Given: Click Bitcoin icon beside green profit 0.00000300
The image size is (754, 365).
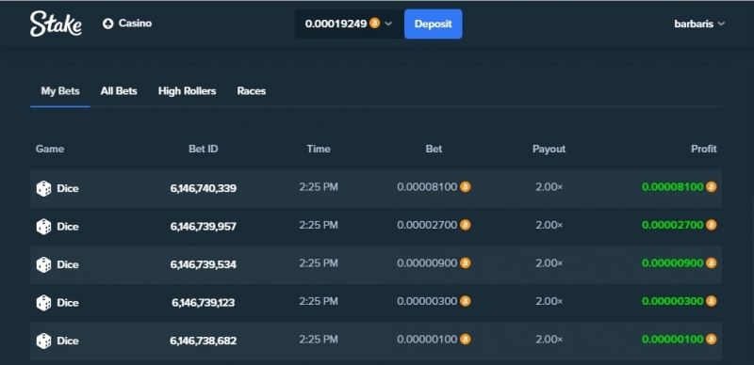Looking at the screenshot, I should pos(712,301).
